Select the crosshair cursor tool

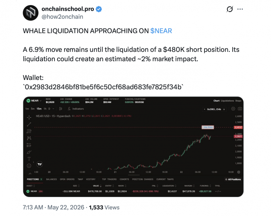[29, 118]
